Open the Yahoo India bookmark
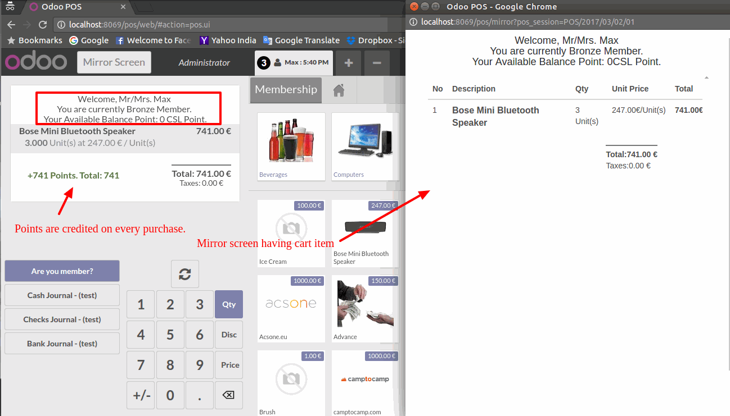Image resolution: width=730 pixels, height=416 pixels. pos(228,40)
